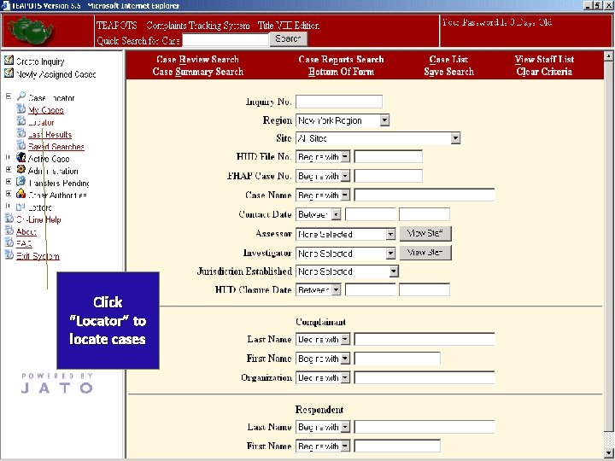Screen dimensions: 615x461
Task: Click the Inquiry No. input field
Action: point(339,102)
